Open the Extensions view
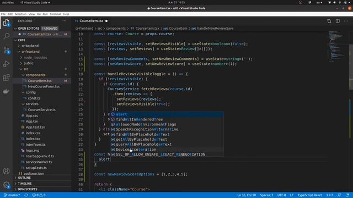 point(6,78)
